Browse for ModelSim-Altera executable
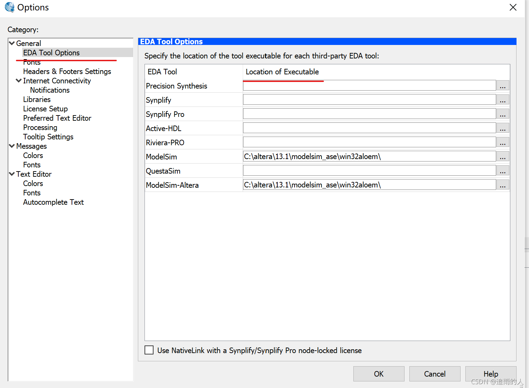 (x=503, y=185)
